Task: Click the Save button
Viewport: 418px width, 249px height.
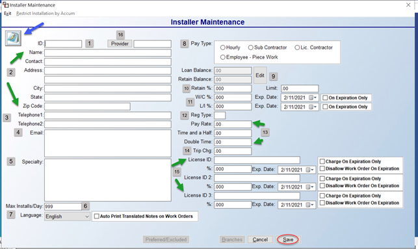Action: (288, 239)
